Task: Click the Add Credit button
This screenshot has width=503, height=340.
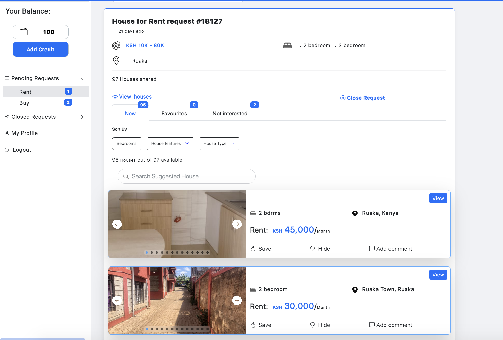Action: tap(41, 49)
